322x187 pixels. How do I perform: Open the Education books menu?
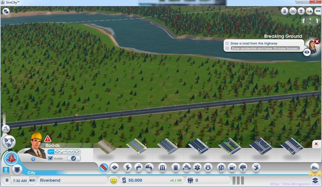[x=221, y=167]
